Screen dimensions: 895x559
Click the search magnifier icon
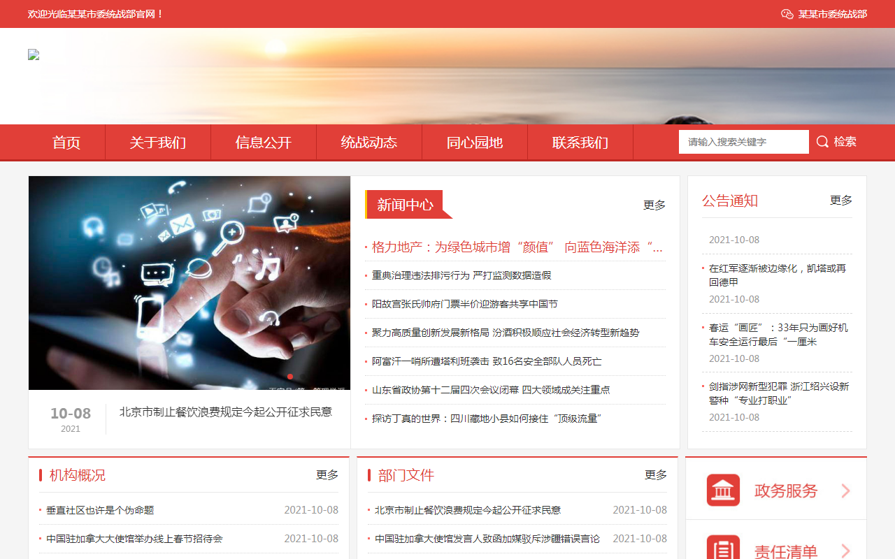point(822,142)
